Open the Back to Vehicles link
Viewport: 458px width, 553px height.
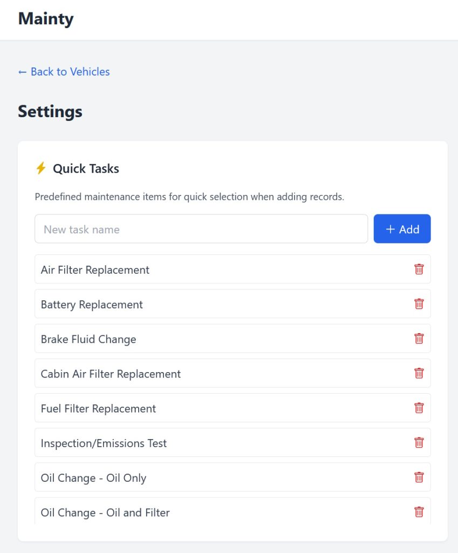click(63, 71)
